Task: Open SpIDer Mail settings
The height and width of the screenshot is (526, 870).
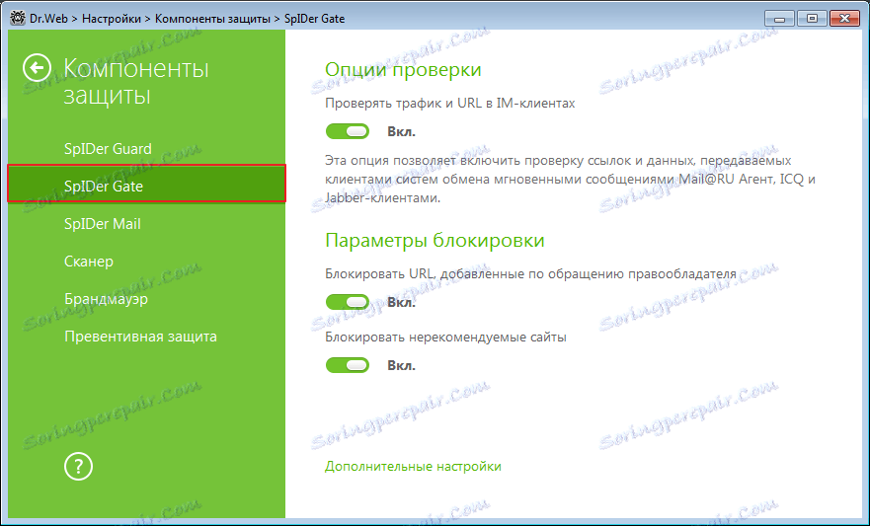Action: [x=102, y=224]
